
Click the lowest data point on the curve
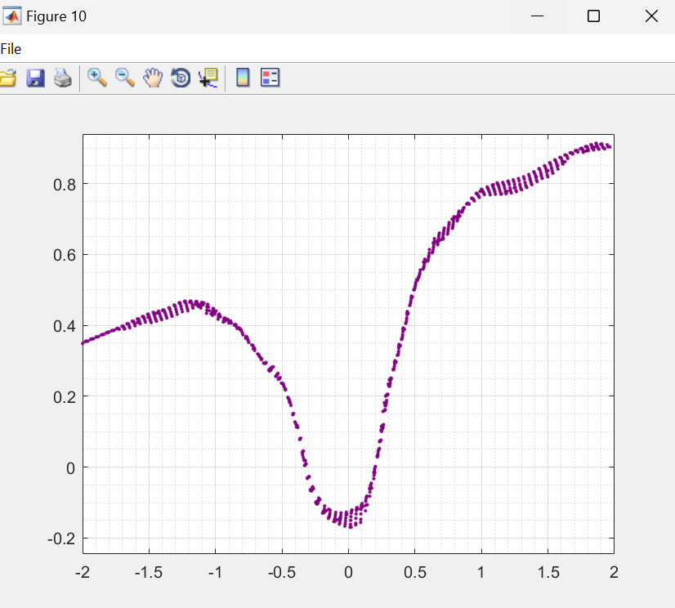351,526
